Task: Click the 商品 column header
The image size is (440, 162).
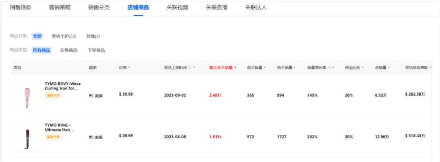Action: [18, 68]
